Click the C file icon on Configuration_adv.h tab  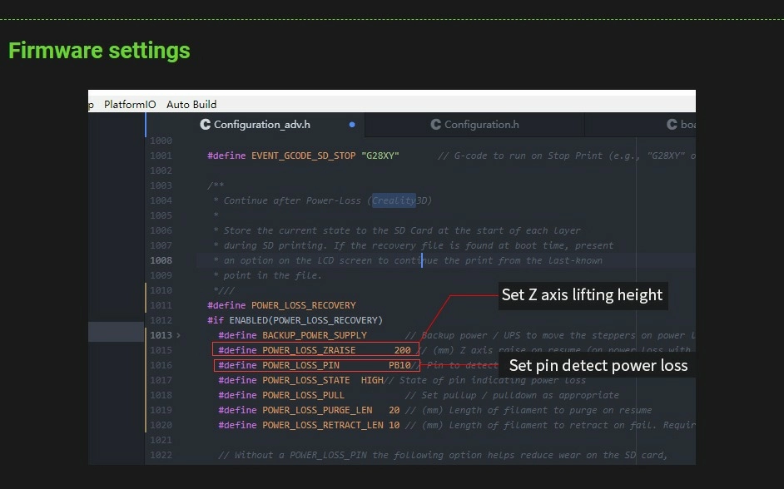[206, 125]
